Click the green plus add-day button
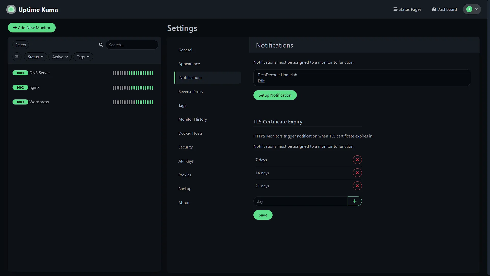 pos(354,201)
